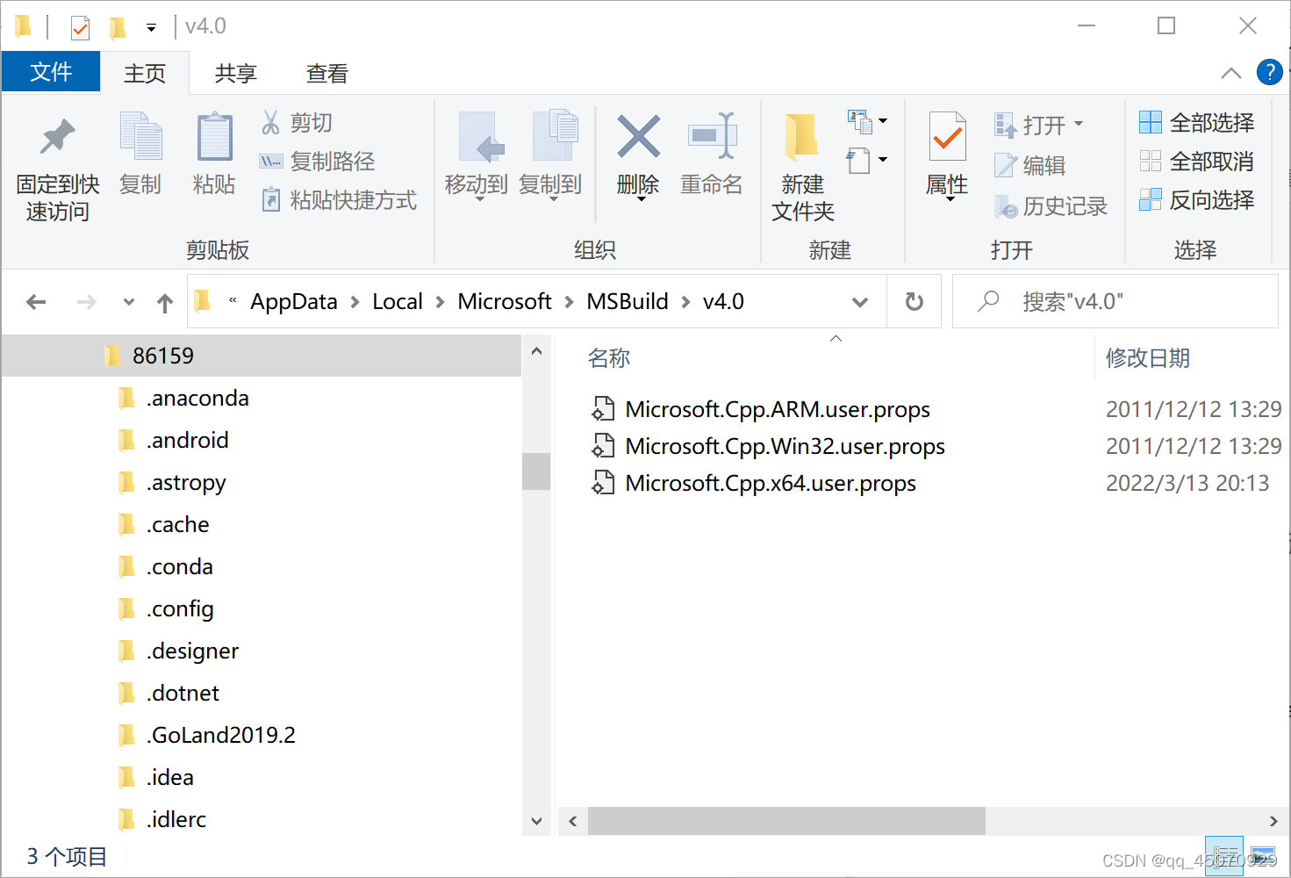
Task: Click the Invert selection icon
Action: (x=1151, y=199)
